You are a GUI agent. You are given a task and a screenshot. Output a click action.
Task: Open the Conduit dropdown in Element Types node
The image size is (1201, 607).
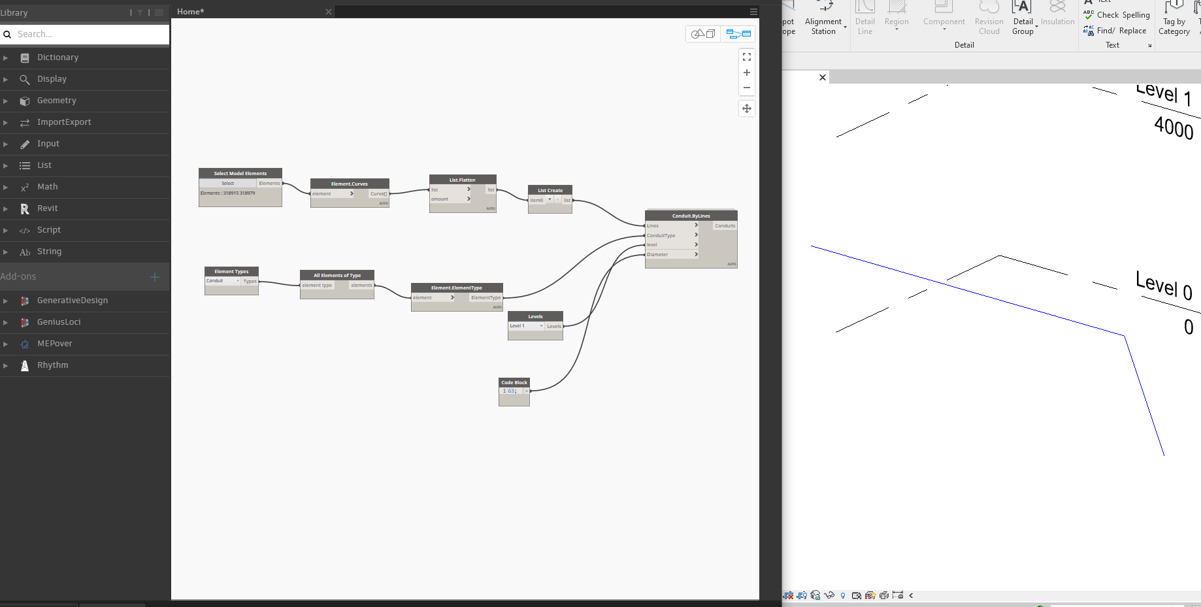(x=223, y=281)
